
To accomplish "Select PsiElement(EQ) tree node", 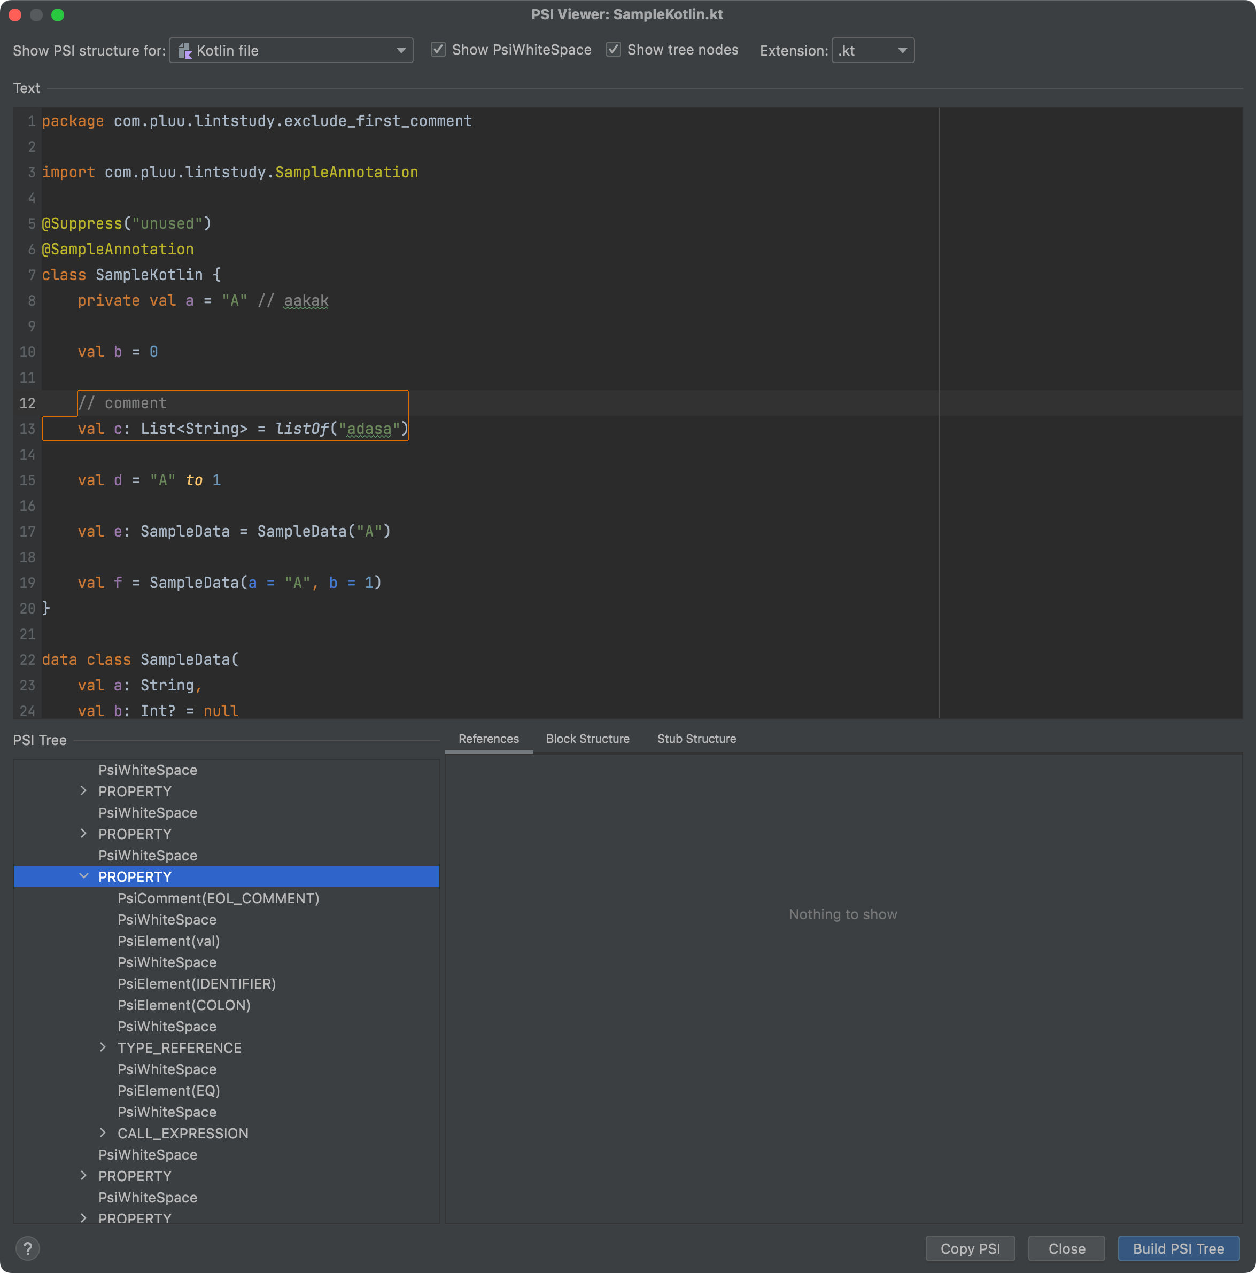I will (x=169, y=1090).
